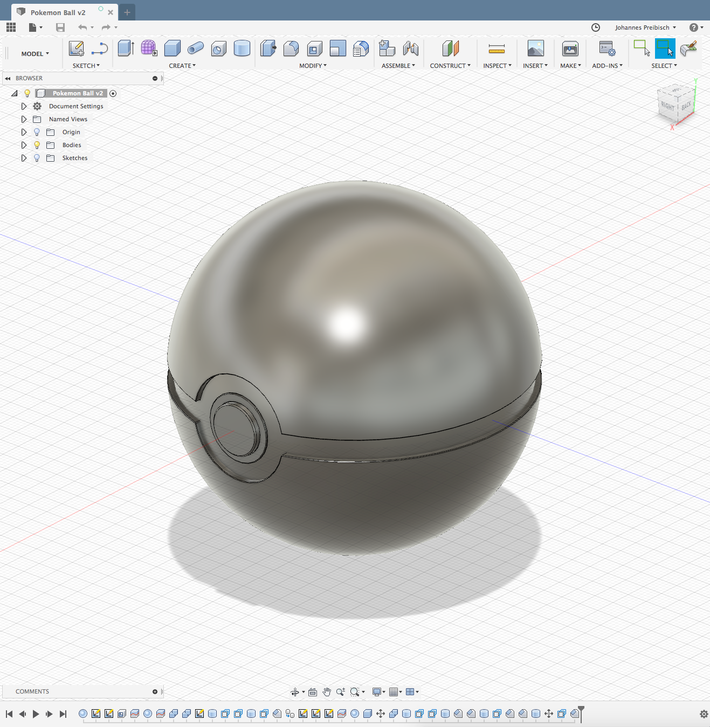
Task: Click the Zoom Window fit icon
Action: (x=355, y=692)
